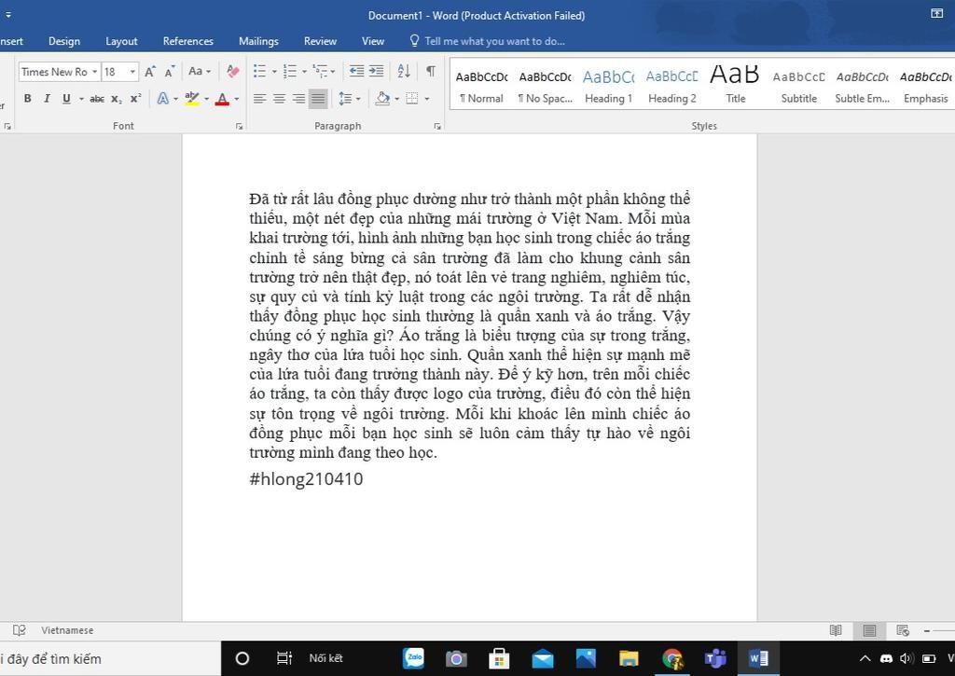955x676 pixels.
Task: Open ribbon display options icon
Action: (936, 13)
